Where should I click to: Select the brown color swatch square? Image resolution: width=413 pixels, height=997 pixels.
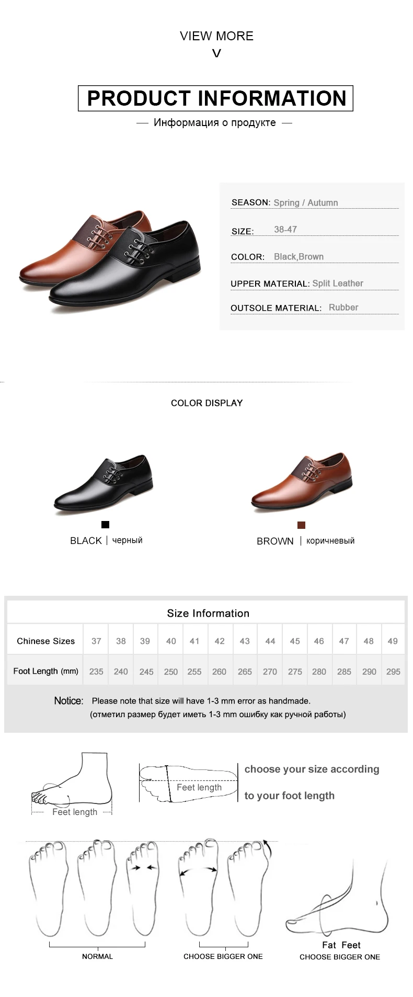(301, 525)
